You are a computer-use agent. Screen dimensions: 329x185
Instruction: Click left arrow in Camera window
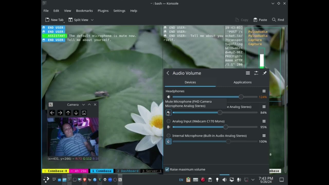point(52,113)
